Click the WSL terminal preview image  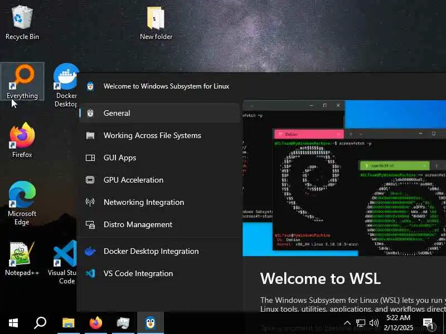(344, 178)
